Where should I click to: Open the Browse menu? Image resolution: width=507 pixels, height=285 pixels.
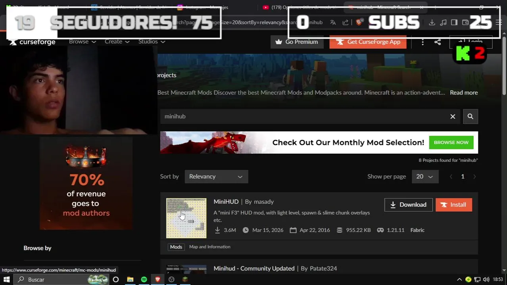pos(83,42)
